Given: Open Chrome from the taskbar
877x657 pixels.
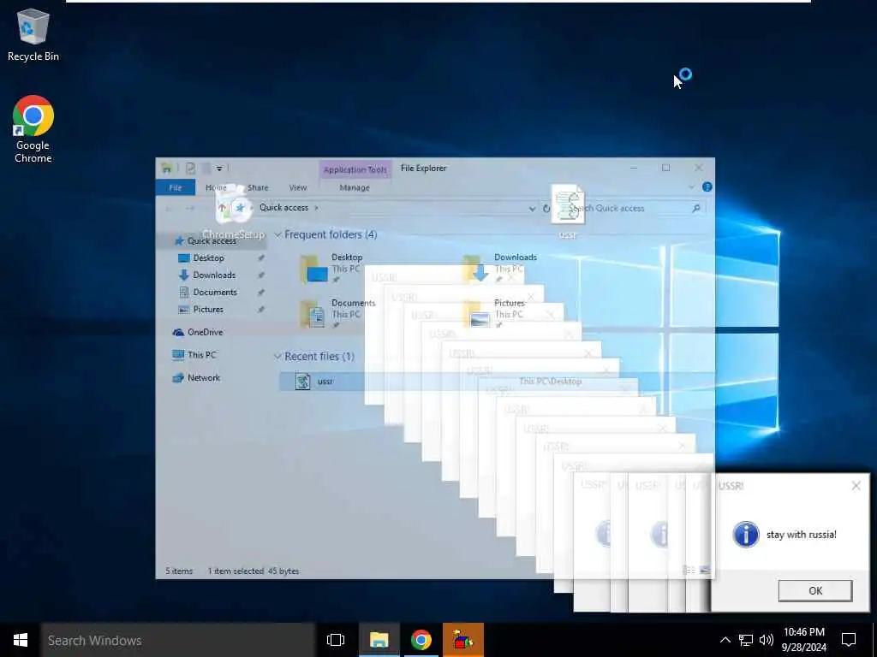Looking at the screenshot, I should pyautogui.click(x=421, y=640).
